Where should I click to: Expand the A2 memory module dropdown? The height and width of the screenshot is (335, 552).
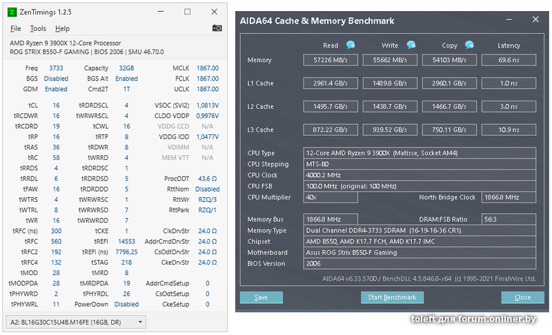click(x=141, y=322)
